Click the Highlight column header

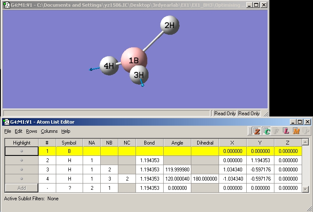point(21,143)
